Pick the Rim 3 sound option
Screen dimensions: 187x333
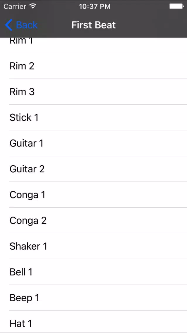coord(94,91)
